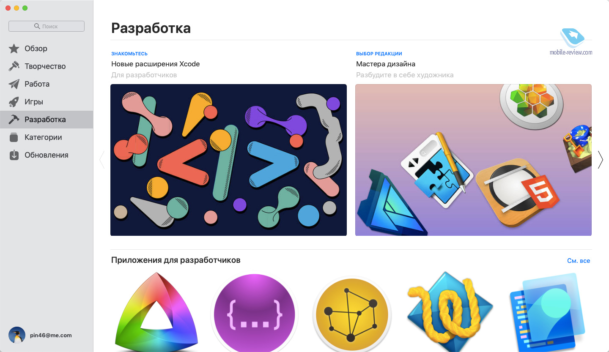Open the blue diamond rope app icon
This screenshot has width=609, height=352.
(x=450, y=312)
